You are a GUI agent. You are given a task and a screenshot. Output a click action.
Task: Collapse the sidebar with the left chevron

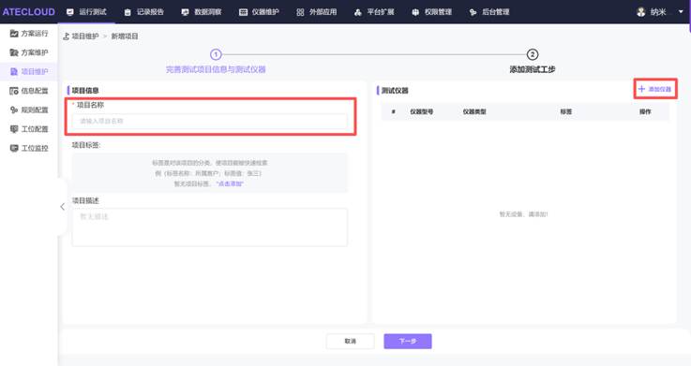62,207
